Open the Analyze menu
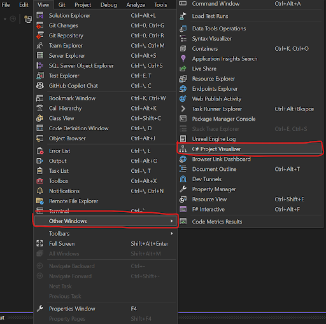 tap(136, 4)
